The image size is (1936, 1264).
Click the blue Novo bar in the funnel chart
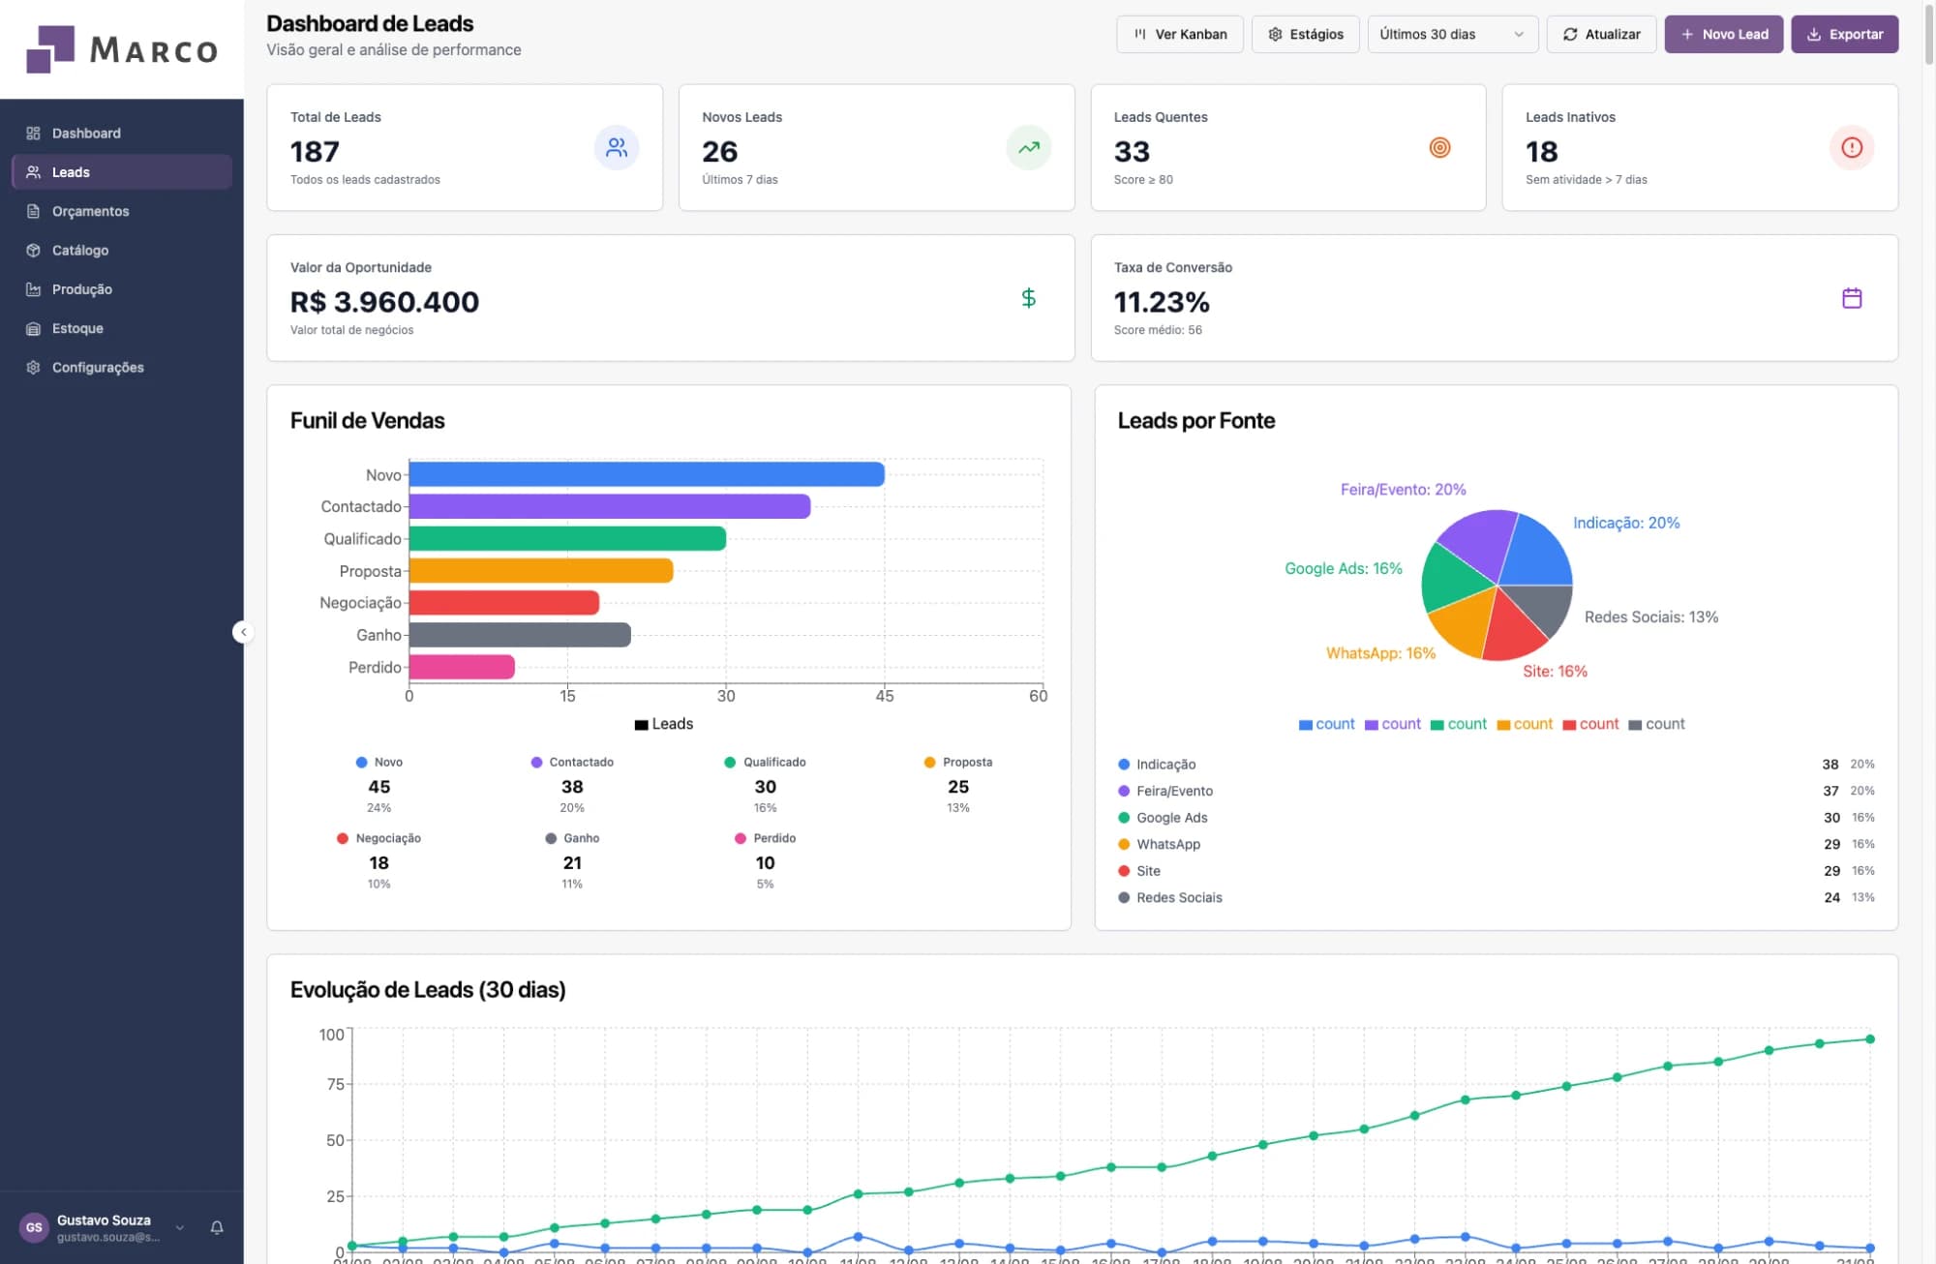(x=647, y=474)
